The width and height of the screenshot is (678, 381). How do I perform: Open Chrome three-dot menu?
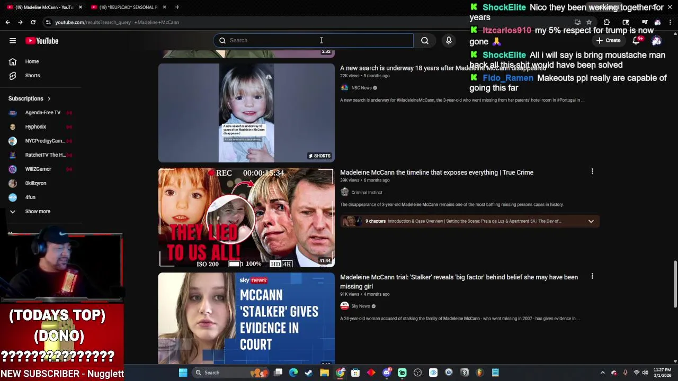(670, 22)
